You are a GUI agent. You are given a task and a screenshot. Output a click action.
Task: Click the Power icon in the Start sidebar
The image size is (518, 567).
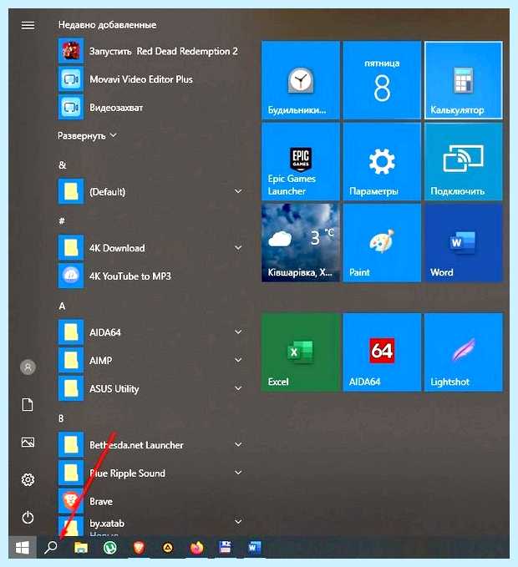(x=28, y=518)
